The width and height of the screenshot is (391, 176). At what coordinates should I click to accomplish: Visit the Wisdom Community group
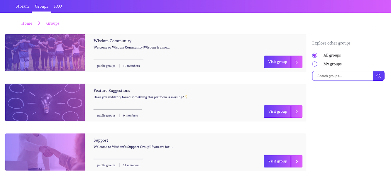277,62
